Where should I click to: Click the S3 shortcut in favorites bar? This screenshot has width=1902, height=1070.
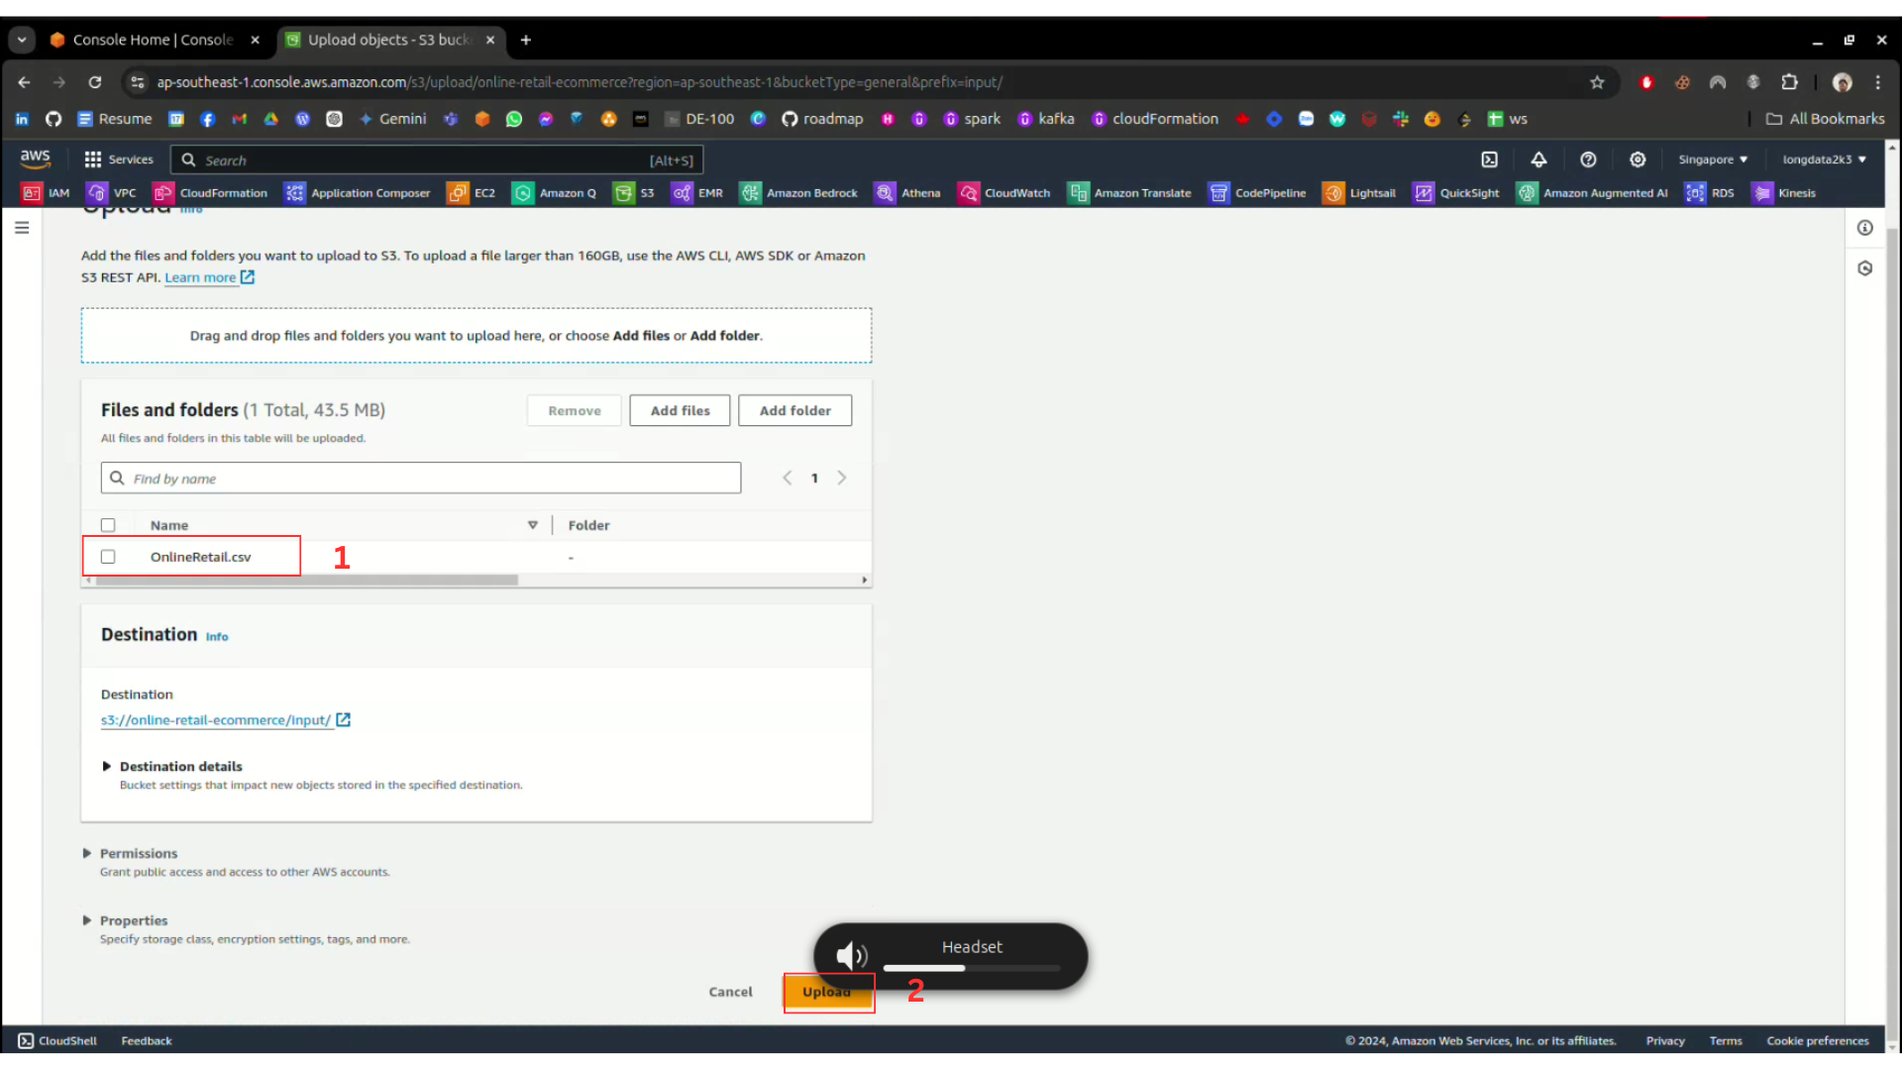634,193
